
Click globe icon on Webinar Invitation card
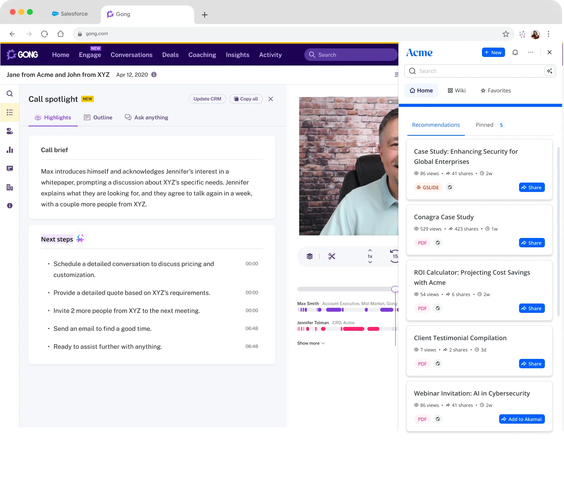[438, 419]
